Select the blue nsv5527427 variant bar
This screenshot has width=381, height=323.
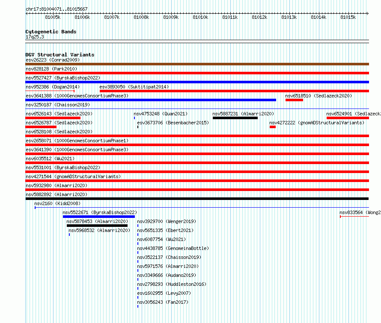click(x=197, y=82)
